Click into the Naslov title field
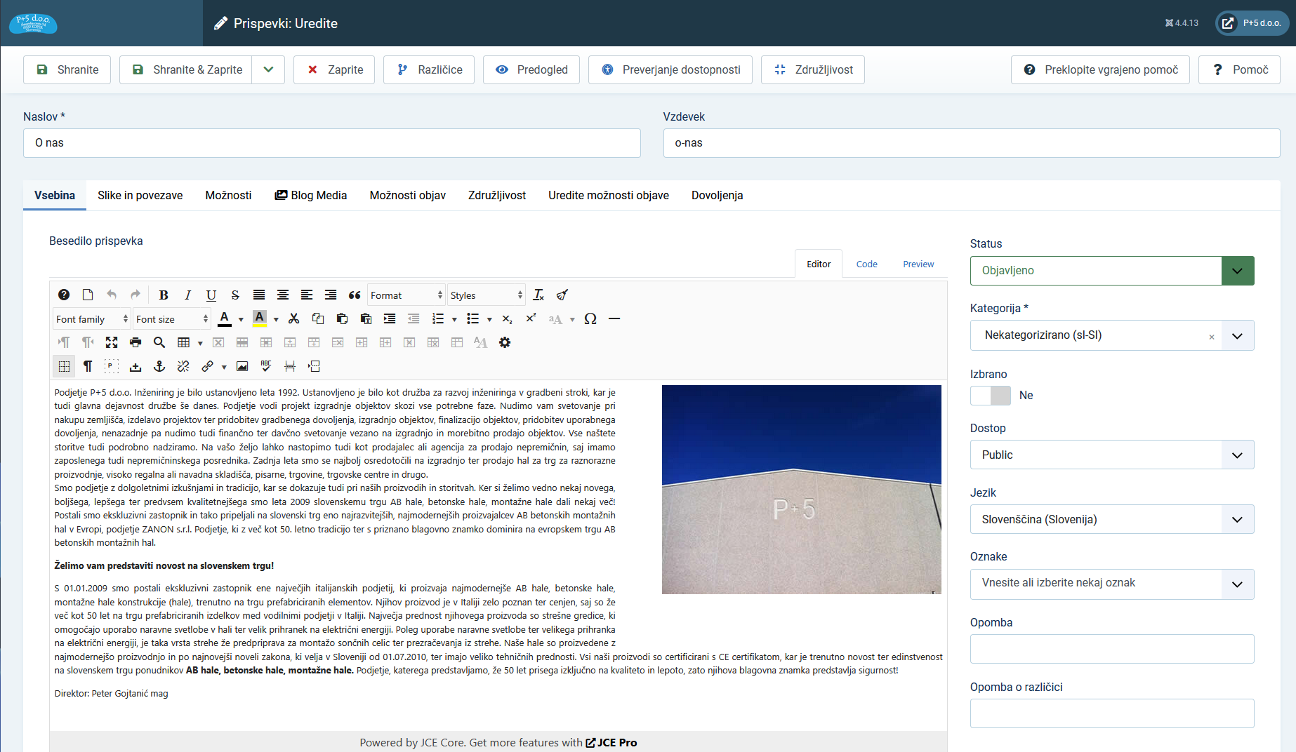The width and height of the screenshot is (1296, 752). point(331,143)
